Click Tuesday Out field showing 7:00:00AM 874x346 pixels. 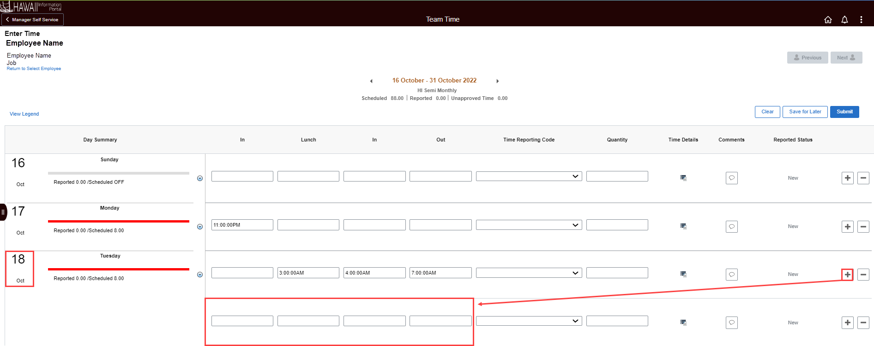pos(440,273)
